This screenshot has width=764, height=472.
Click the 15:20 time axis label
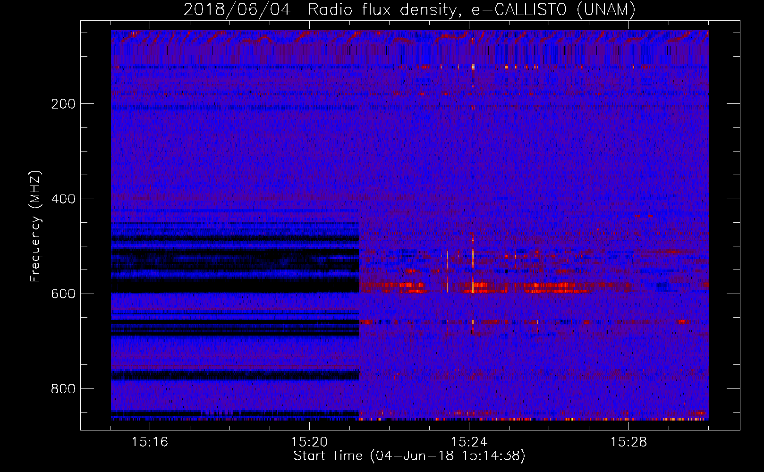click(x=309, y=442)
